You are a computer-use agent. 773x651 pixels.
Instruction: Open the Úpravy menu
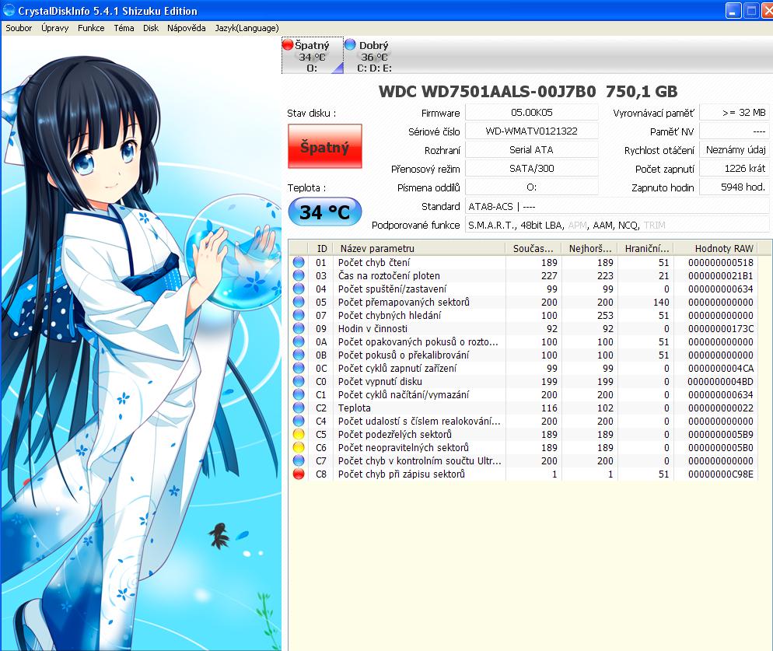(x=54, y=28)
